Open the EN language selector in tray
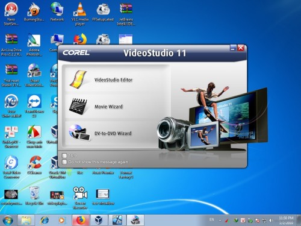Screen dimensions: 301x226 [211, 219]
